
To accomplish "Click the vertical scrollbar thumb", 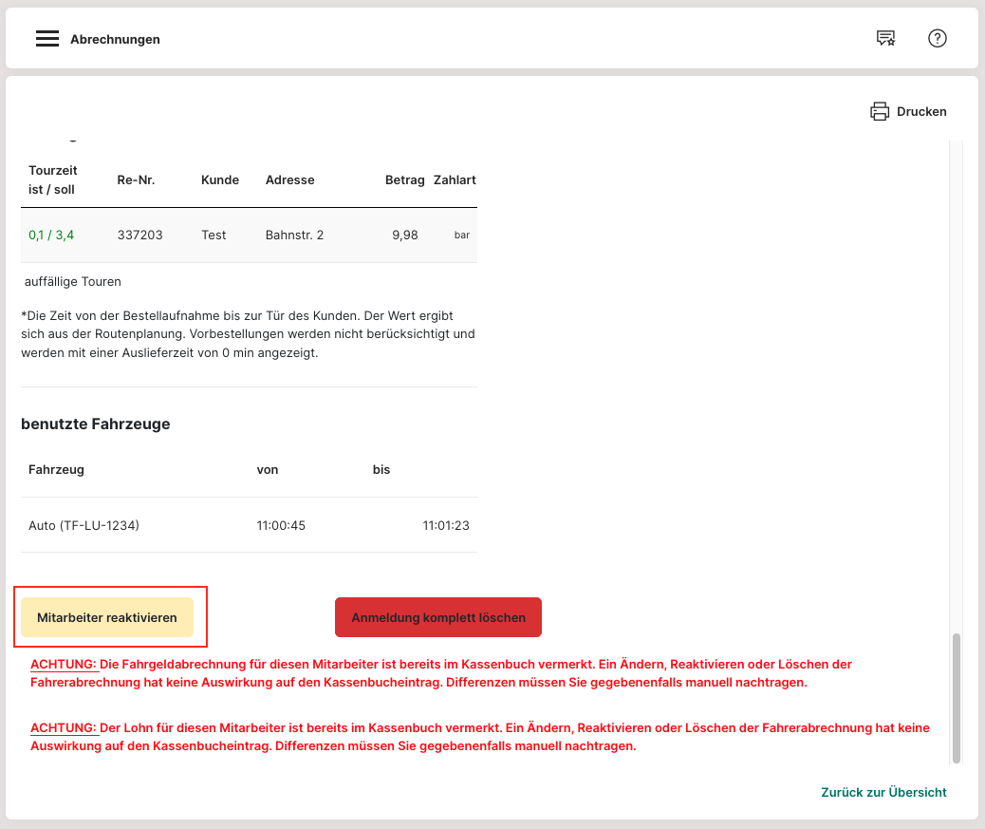I will 957,698.
